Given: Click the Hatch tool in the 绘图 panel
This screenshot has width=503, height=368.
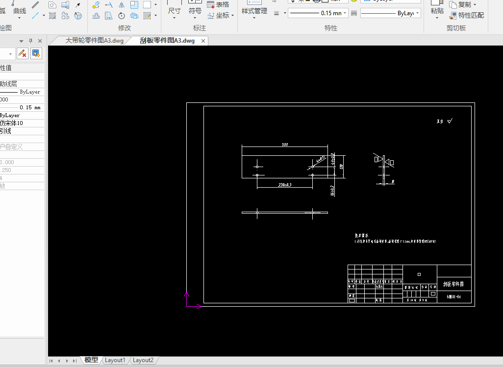Looking at the screenshot, I should [x=52, y=16].
